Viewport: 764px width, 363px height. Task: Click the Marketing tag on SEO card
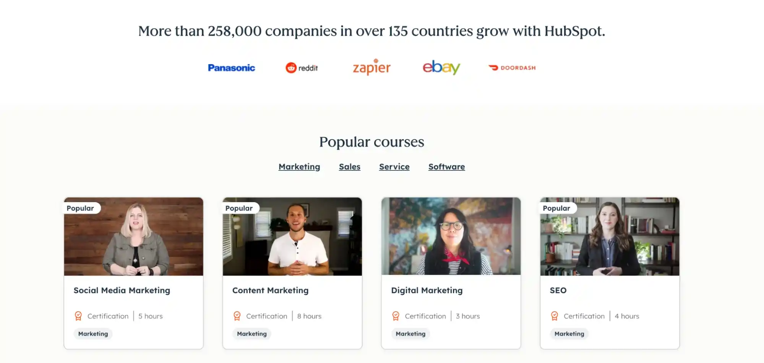click(569, 334)
